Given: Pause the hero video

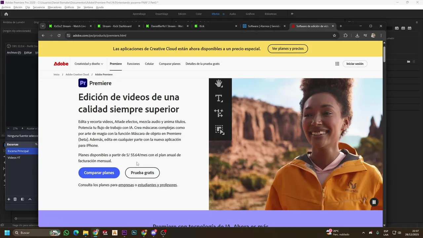Looking at the screenshot, I should 374,202.
